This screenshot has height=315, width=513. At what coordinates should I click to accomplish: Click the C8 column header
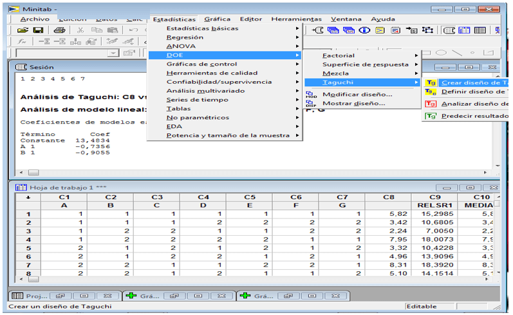388,197
